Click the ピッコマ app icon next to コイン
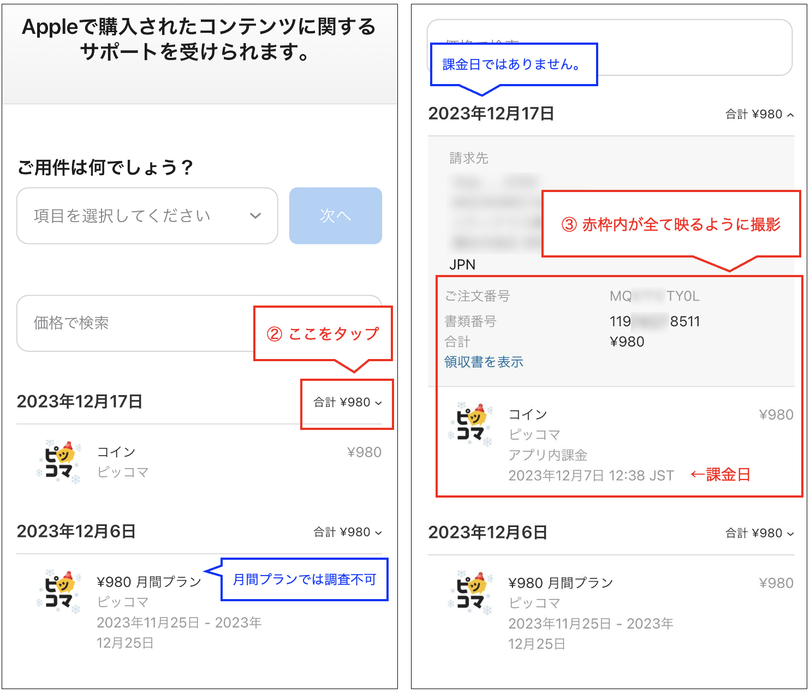 [x=60, y=461]
